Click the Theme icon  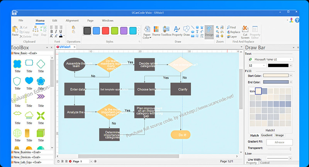156,31
